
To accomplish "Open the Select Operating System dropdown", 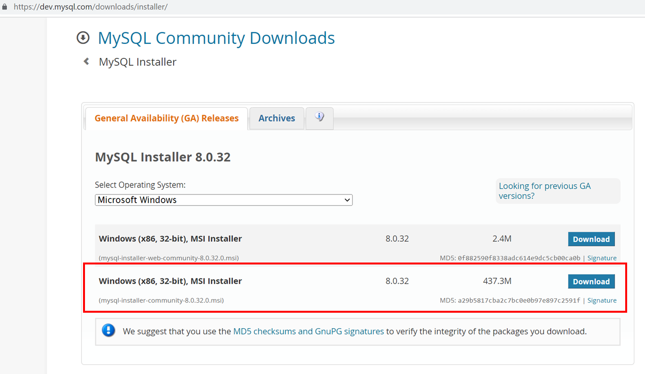I will click(x=224, y=200).
